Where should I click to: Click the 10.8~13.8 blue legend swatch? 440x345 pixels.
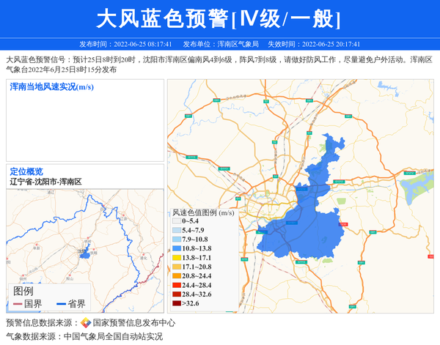tap(176, 249)
